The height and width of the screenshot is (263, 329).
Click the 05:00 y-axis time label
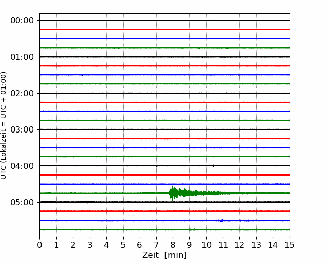tap(22, 202)
